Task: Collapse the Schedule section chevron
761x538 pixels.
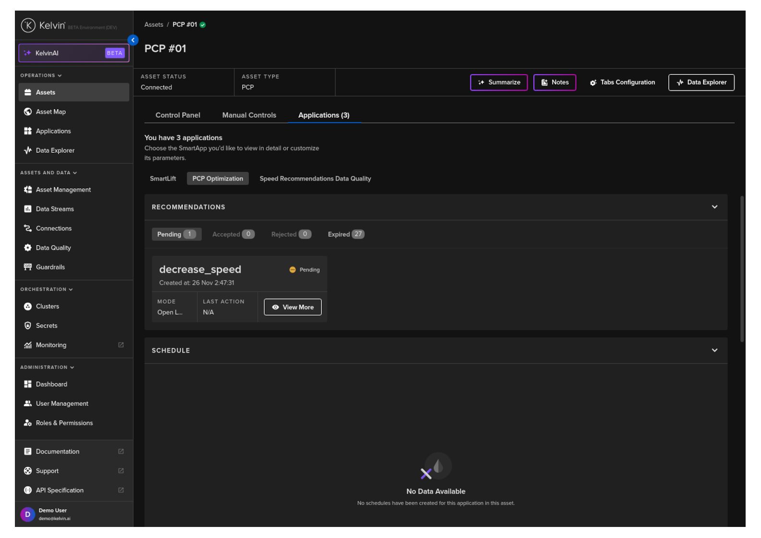Action: point(714,350)
